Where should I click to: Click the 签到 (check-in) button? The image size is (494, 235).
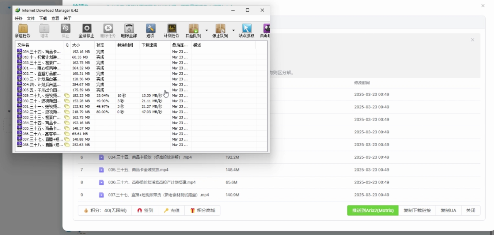pos(145,210)
